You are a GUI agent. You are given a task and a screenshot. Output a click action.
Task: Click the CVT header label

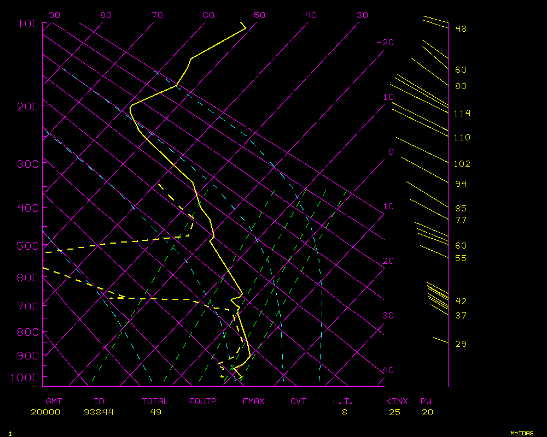pyautogui.click(x=299, y=401)
